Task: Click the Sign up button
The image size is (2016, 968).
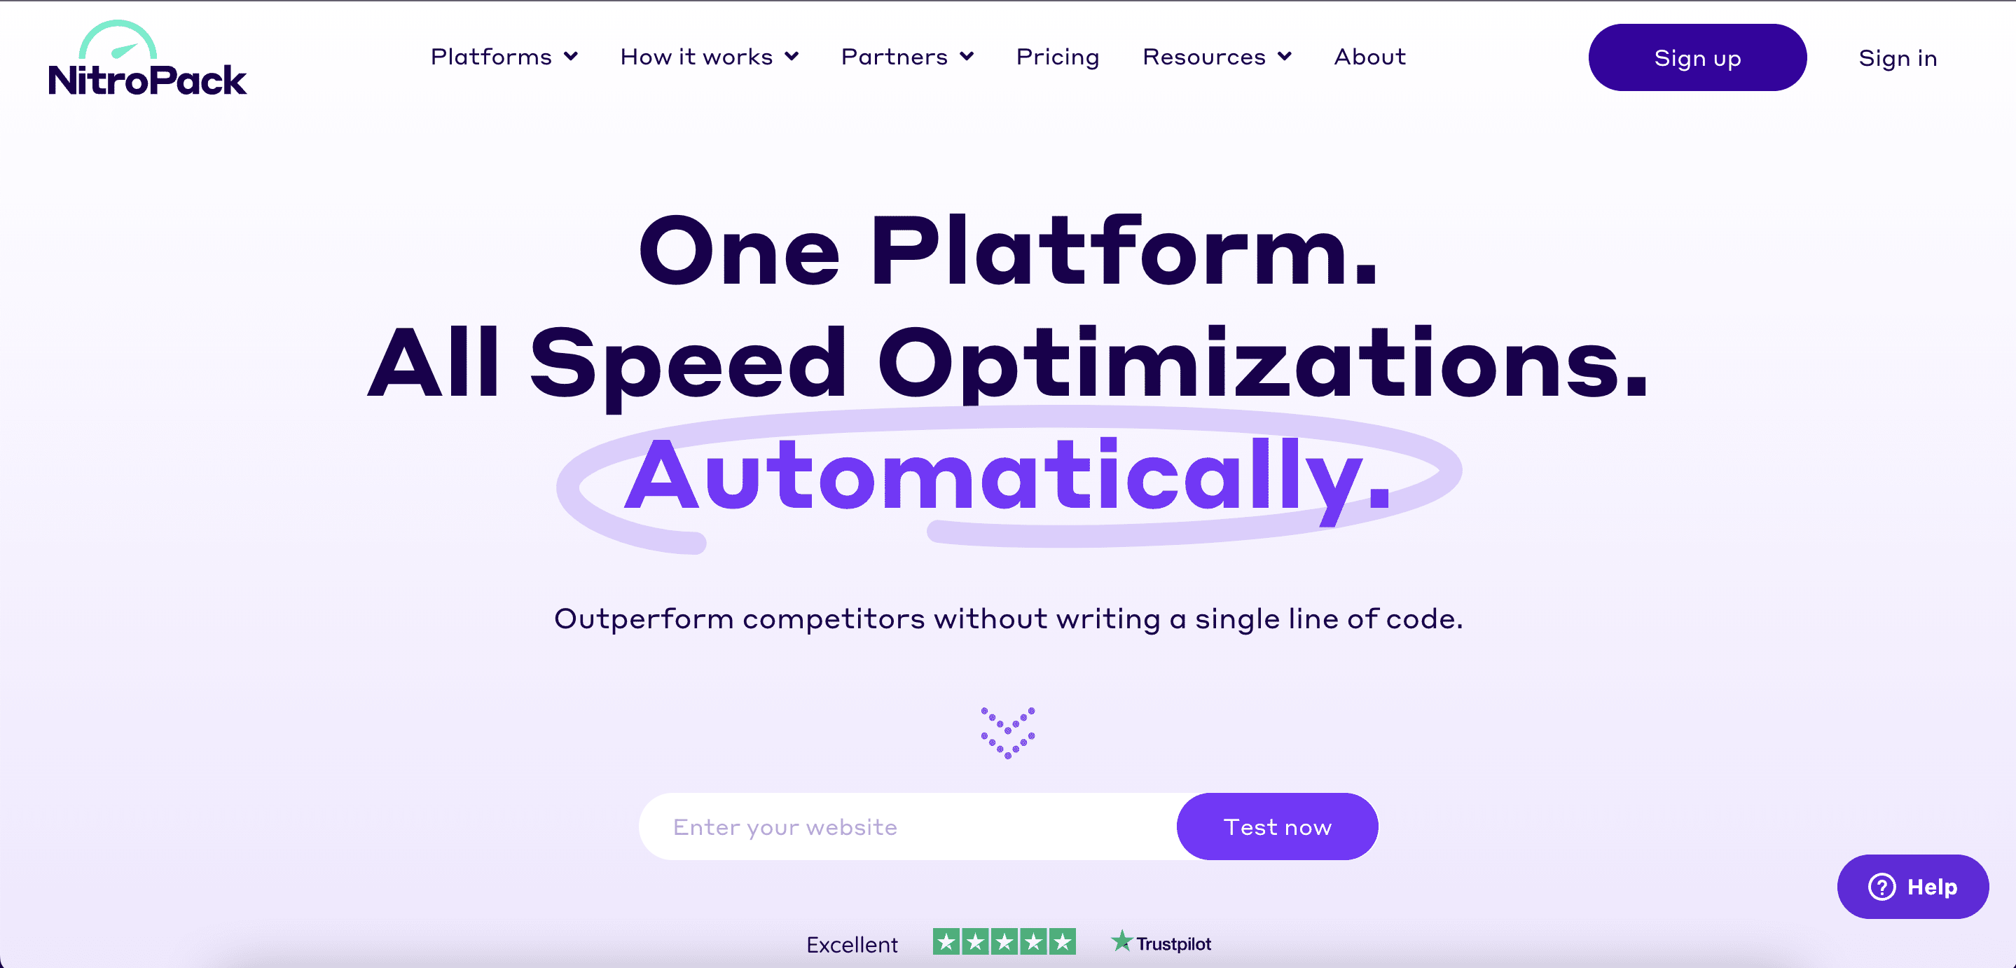Action: 1696,57
